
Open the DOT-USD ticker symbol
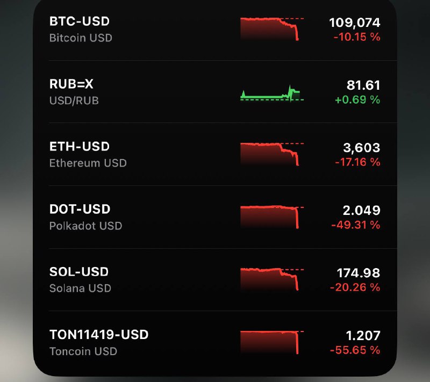[x=80, y=209]
